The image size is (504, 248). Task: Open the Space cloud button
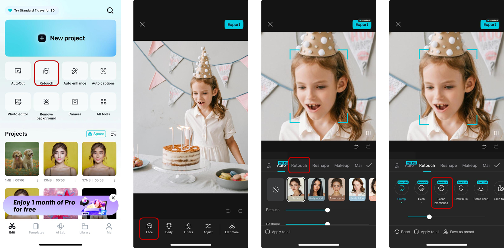click(x=96, y=134)
